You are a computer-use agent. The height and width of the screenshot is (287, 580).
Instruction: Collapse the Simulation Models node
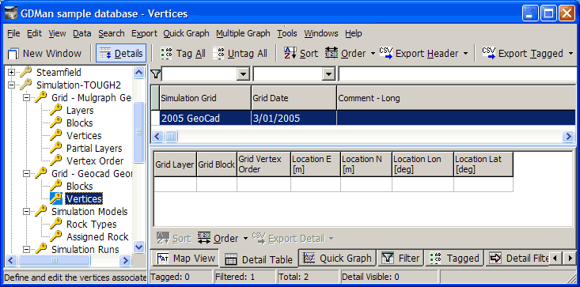pos(26,212)
